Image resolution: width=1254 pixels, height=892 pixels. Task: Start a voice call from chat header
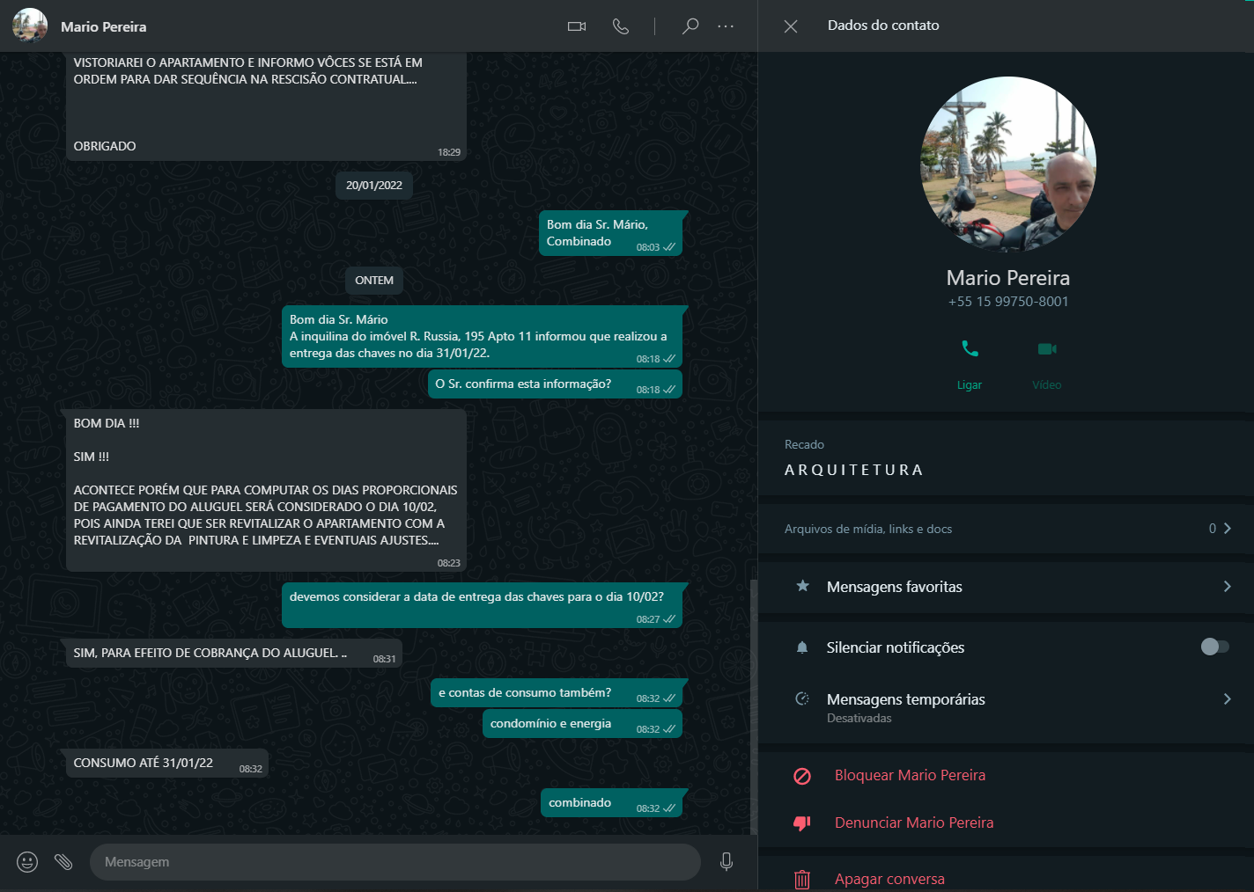coord(621,26)
